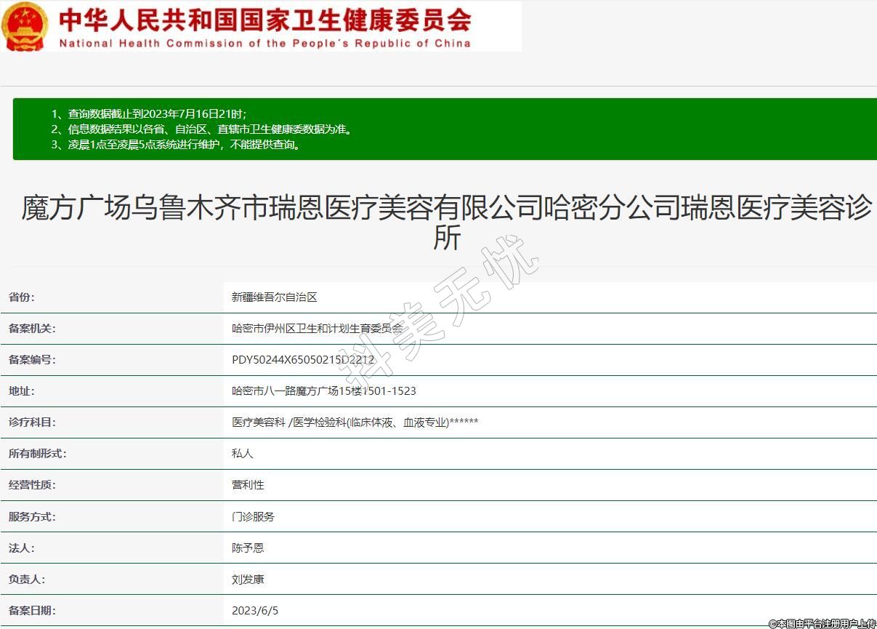Select the filing number PDY50244X65050215D2212
The image size is (877, 629).
pyautogui.click(x=302, y=360)
